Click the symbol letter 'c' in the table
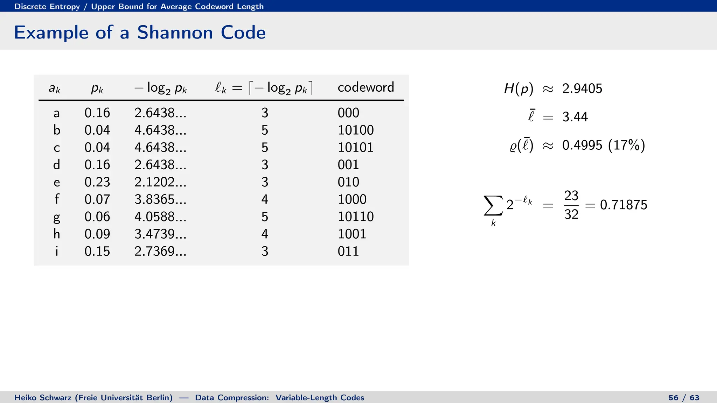The width and height of the screenshot is (717, 403). pos(57,148)
